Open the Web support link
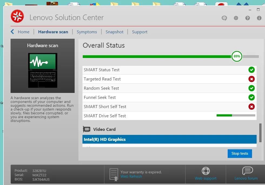265x185 pixels. pyautogui.click(x=206, y=178)
